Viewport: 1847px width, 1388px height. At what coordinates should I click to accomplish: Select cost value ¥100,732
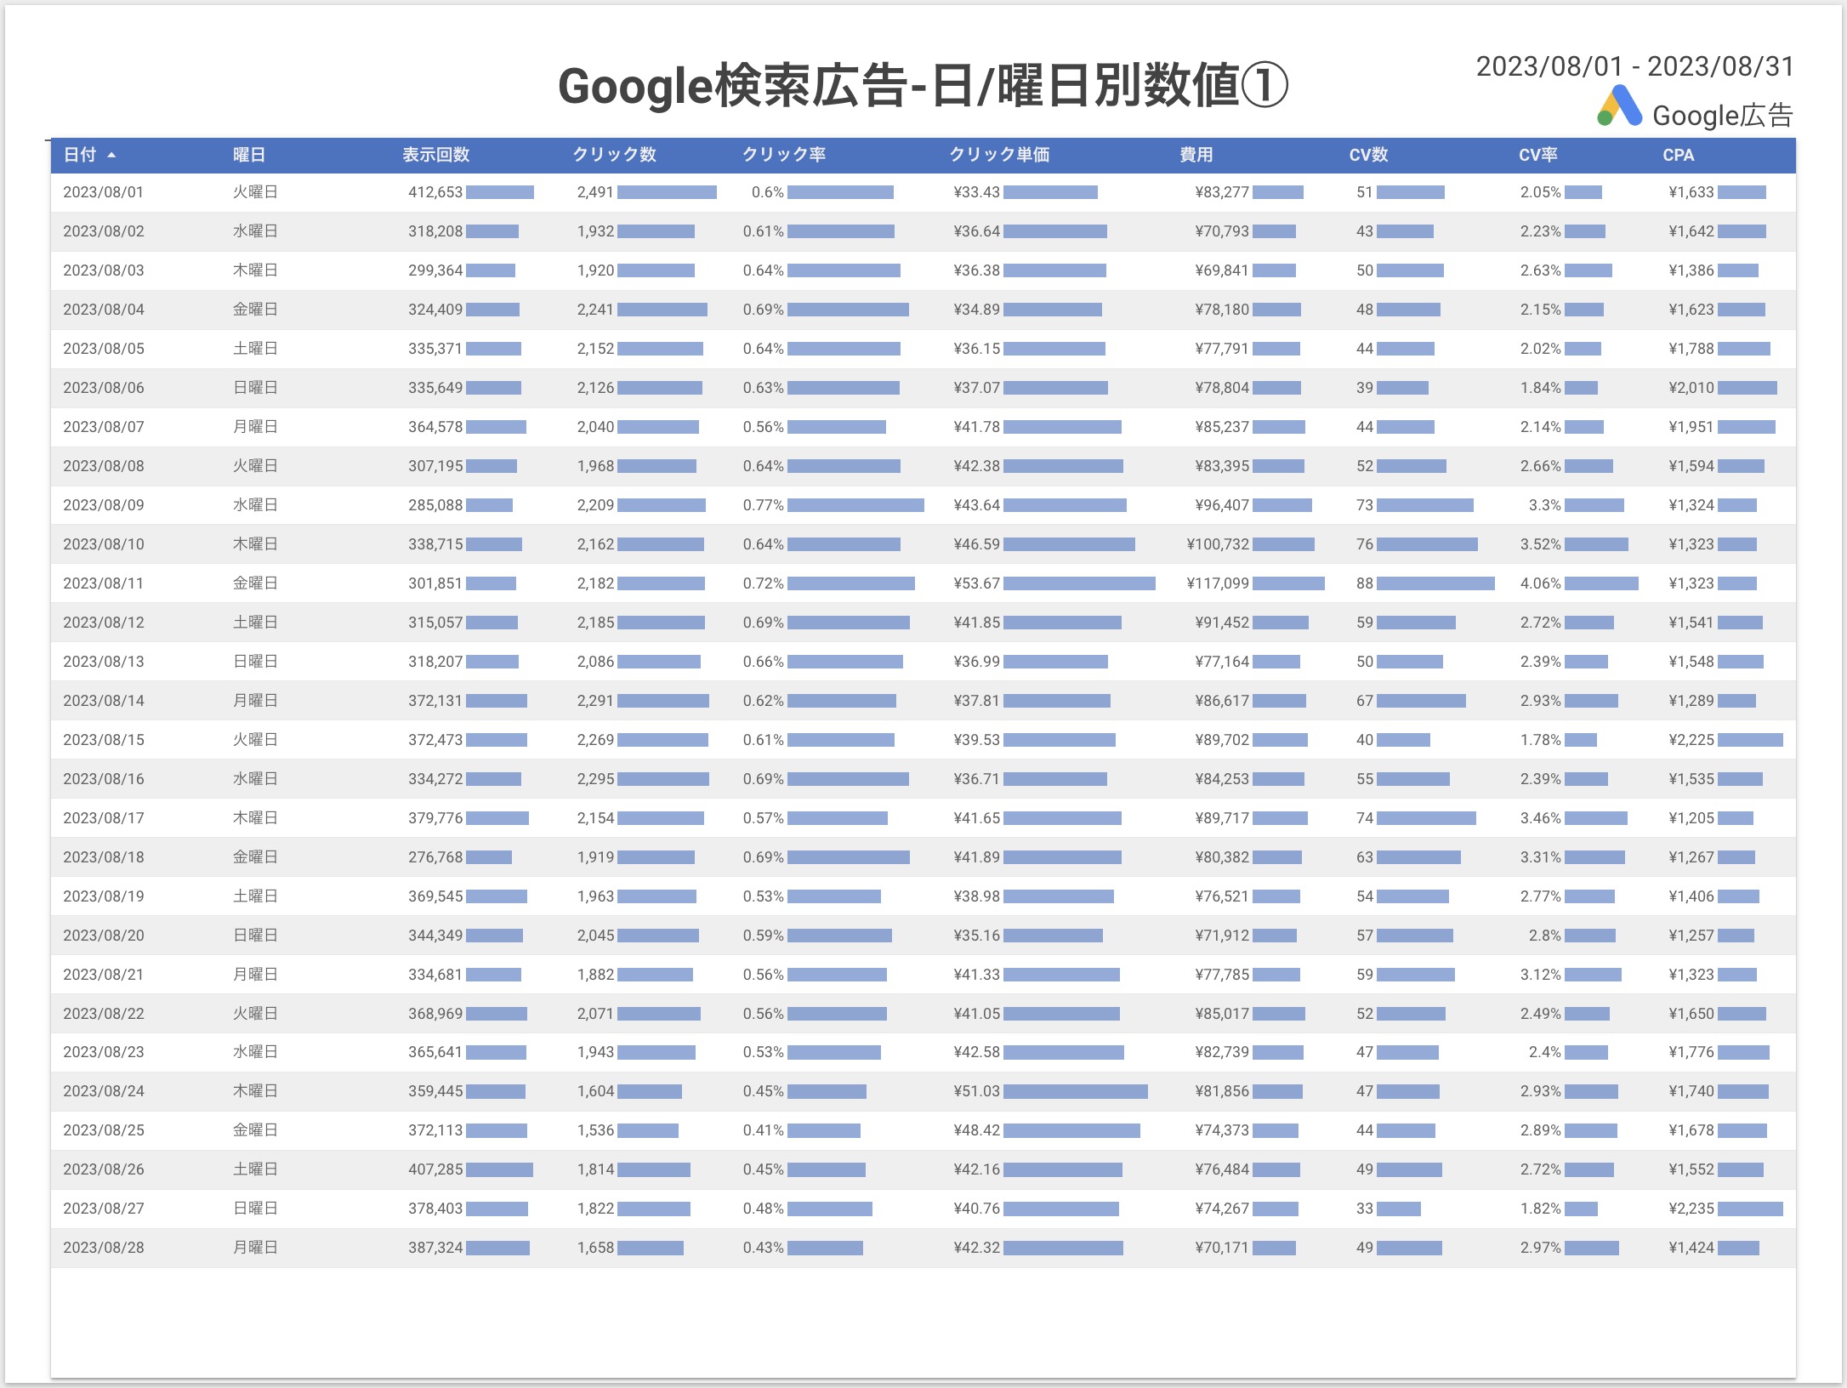point(1218,544)
